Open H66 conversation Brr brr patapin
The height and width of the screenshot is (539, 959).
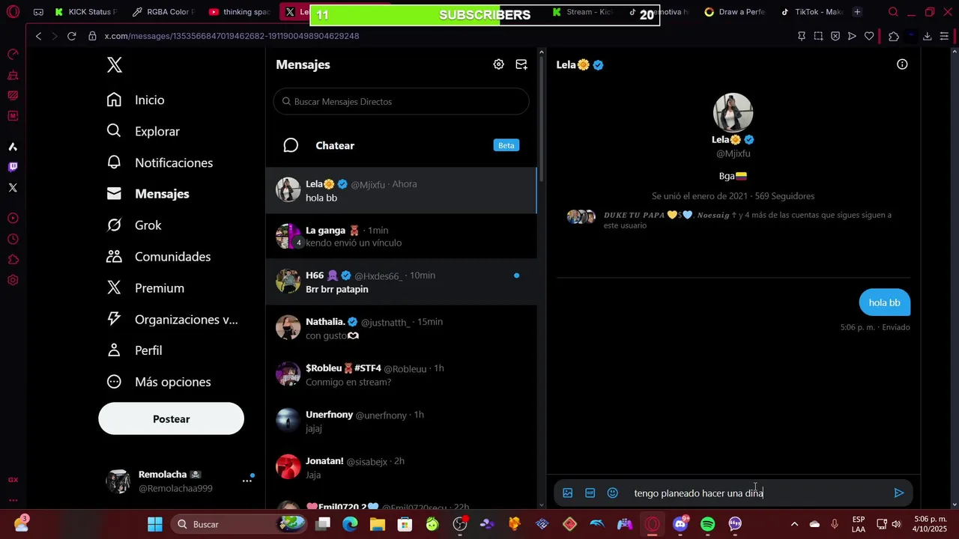pos(401,282)
